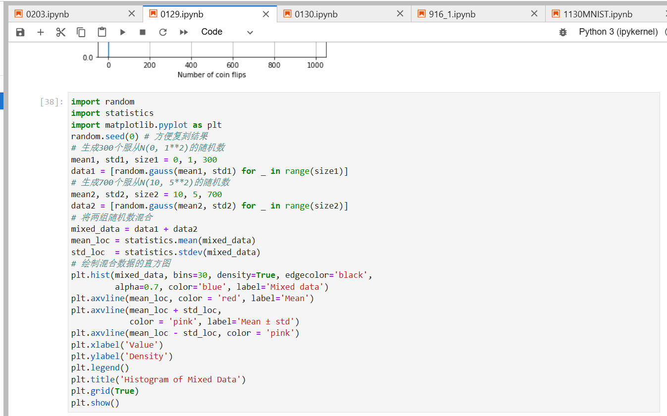Close the 0129.ipynb tab
This screenshot has width=667, height=416.
pyautogui.click(x=266, y=14)
